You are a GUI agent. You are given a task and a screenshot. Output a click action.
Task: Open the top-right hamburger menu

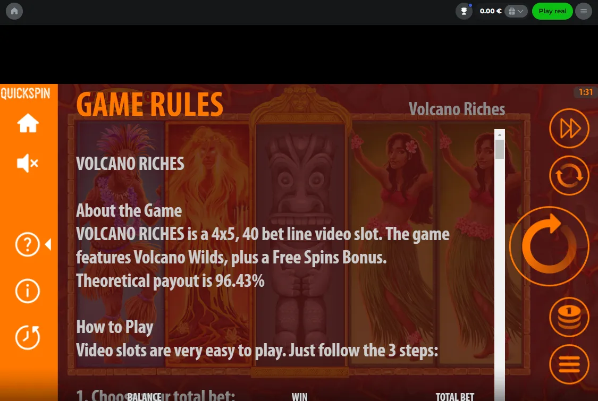pyautogui.click(x=584, y=11)
